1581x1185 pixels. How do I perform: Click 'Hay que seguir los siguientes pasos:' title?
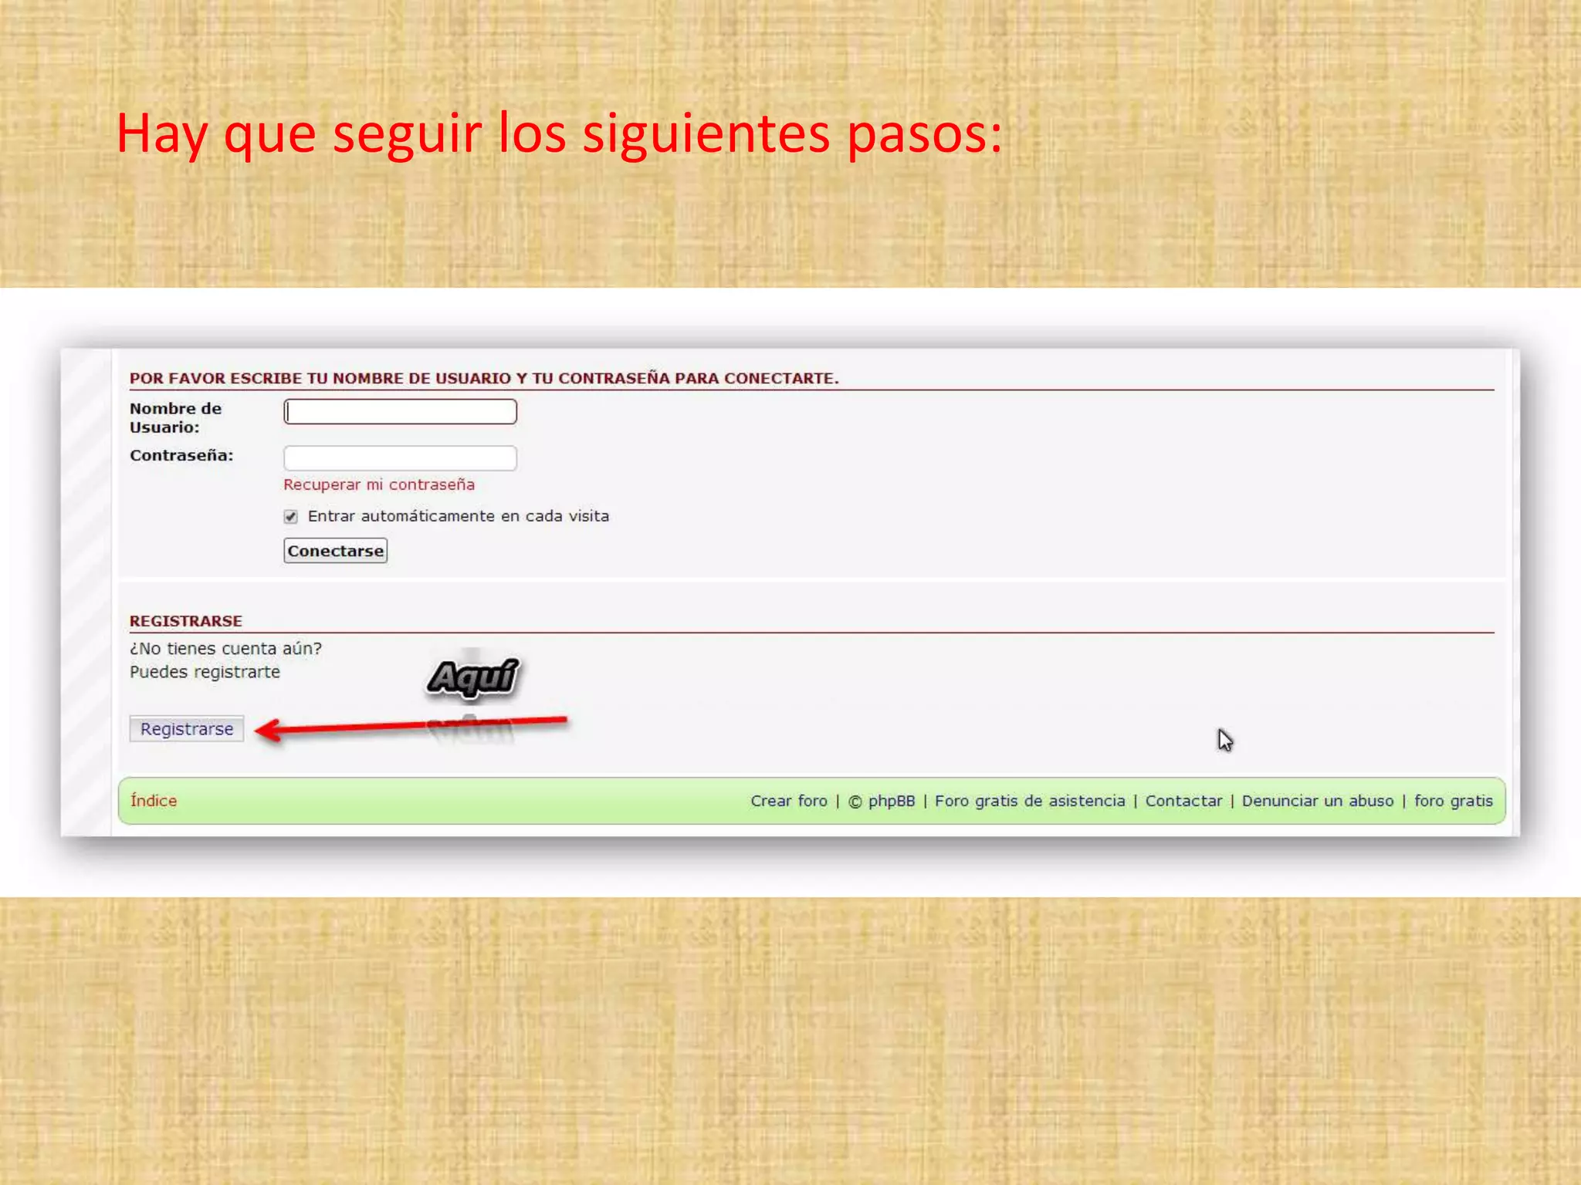click(x=559, y=134)
